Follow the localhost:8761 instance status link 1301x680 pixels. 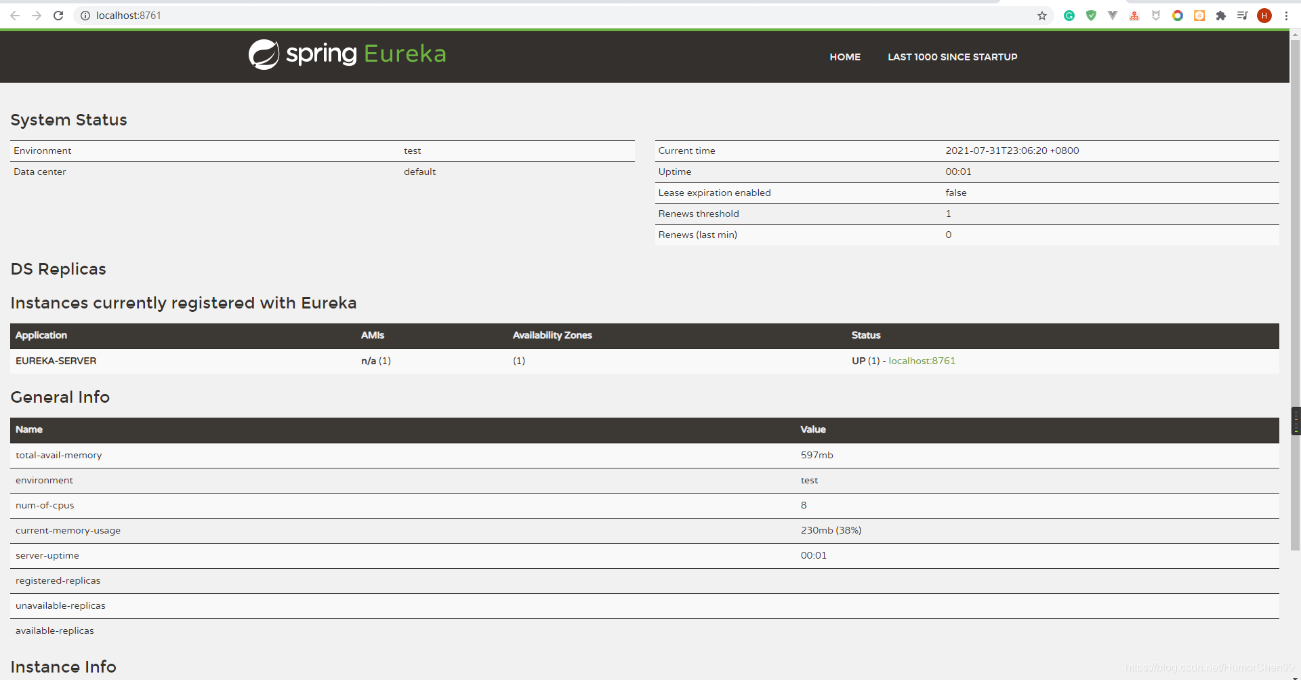click(x=922, y=361)
